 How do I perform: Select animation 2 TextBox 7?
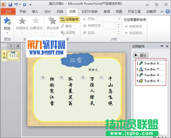[x=151, y=69]
